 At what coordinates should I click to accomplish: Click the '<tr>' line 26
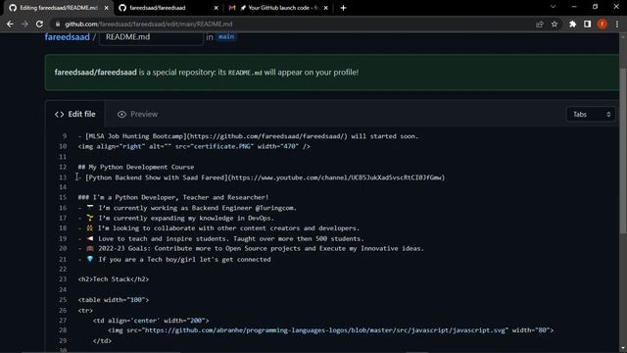pyautogui.click(x=85, y=310)
